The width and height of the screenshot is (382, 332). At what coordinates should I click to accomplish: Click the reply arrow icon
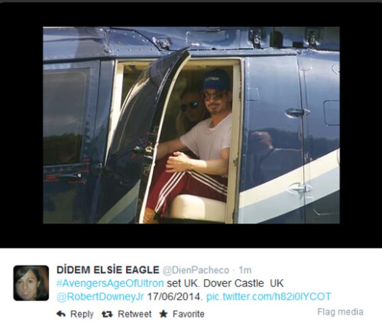[x=61, y=314]
